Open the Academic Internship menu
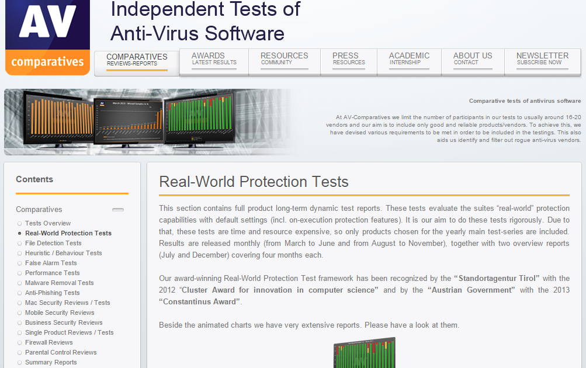The image size is (586, 368). (x=409, y=59)
